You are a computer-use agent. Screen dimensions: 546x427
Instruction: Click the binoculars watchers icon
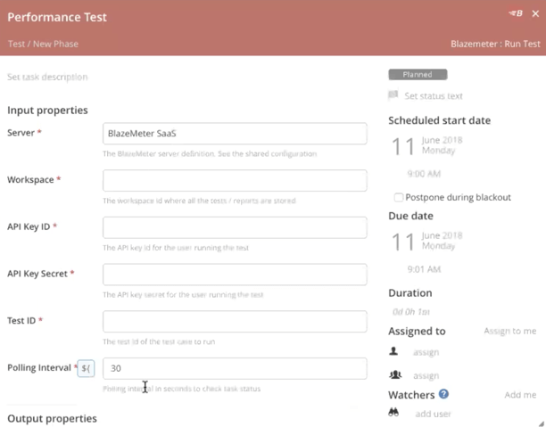[x=393, y=413]
